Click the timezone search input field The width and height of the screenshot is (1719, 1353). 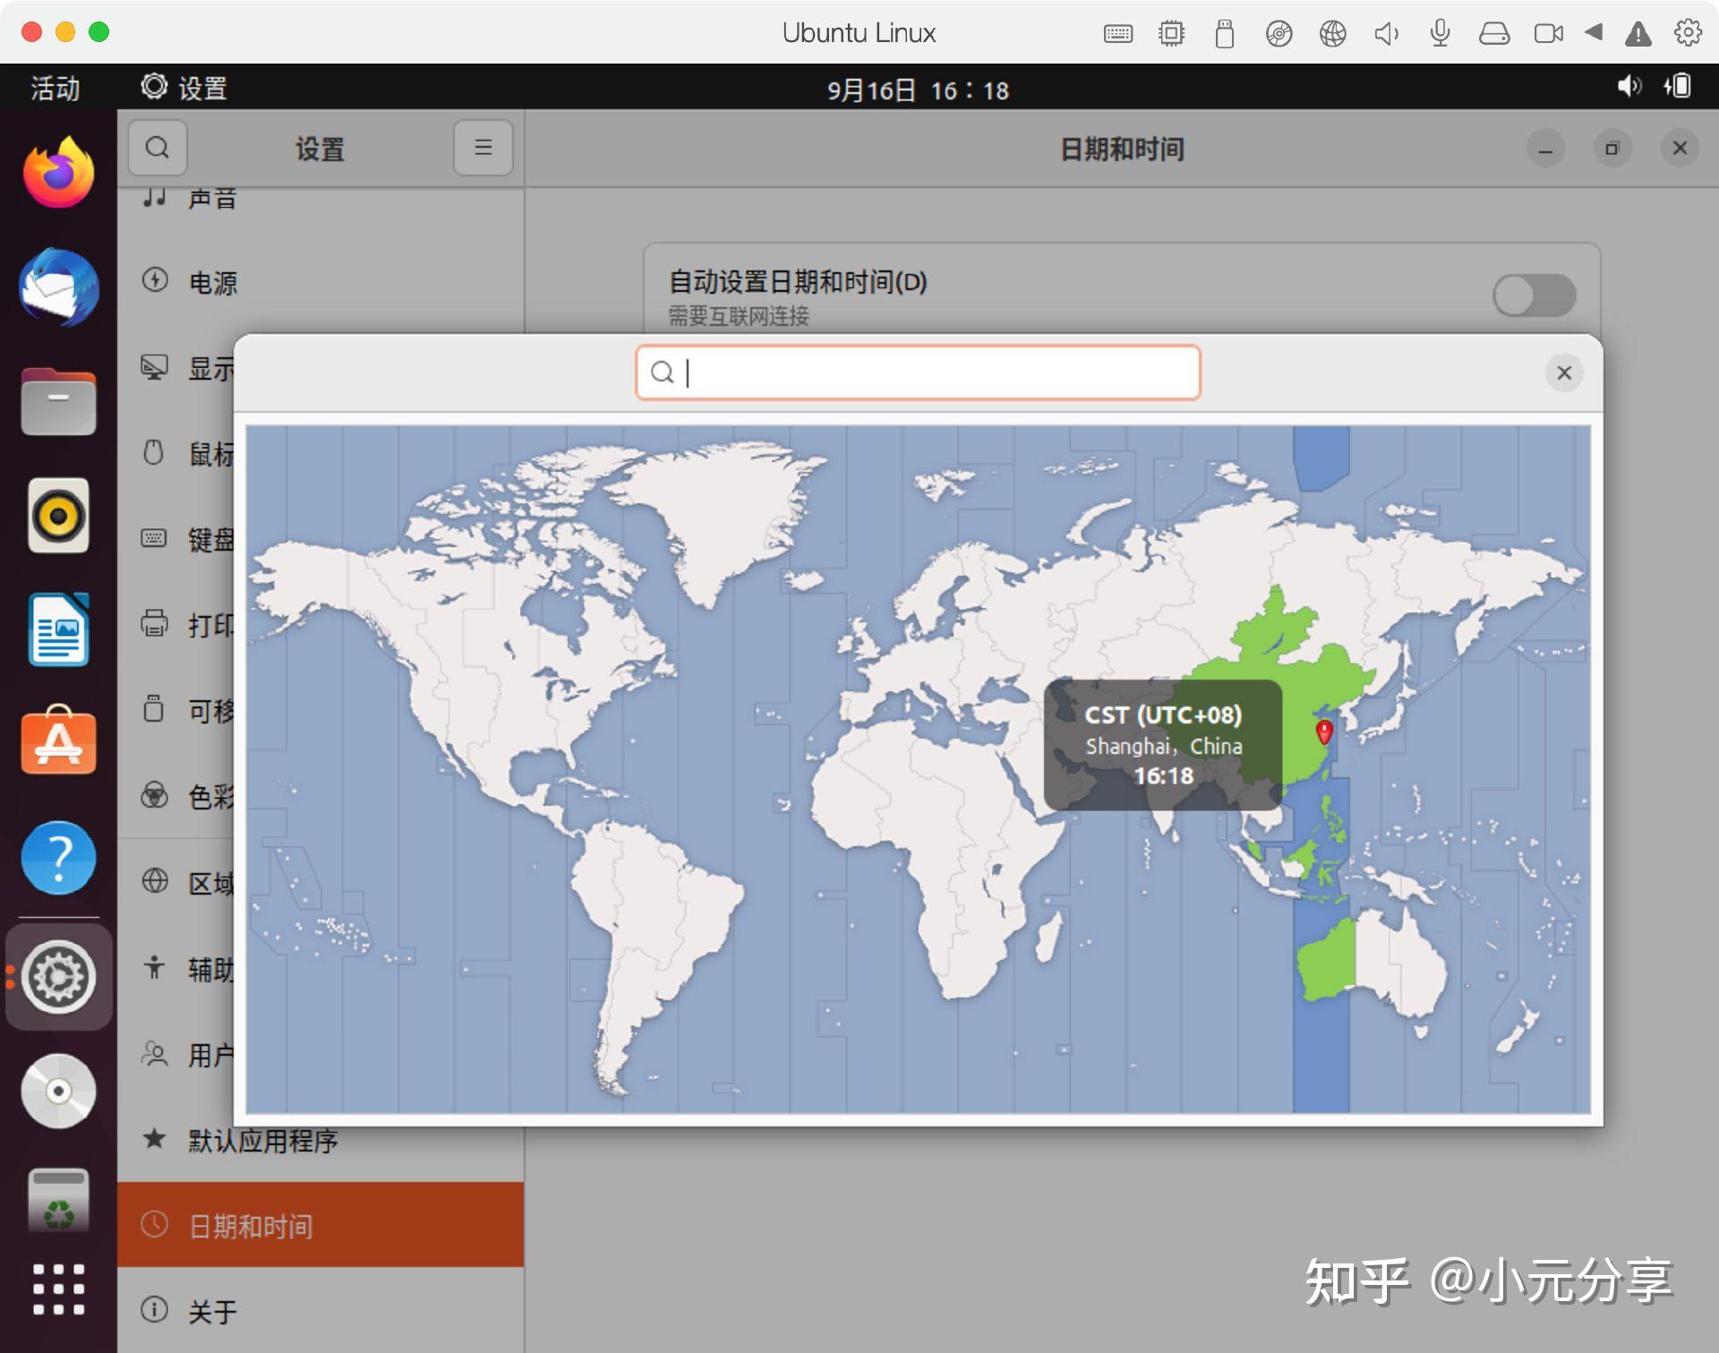pyautogui.click(x=917, y=372)
